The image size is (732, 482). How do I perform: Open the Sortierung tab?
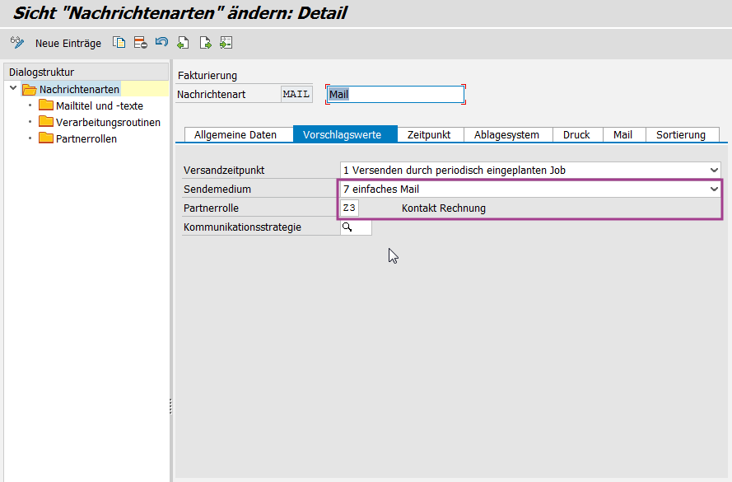pyautogui.click(x=681, y=134)
